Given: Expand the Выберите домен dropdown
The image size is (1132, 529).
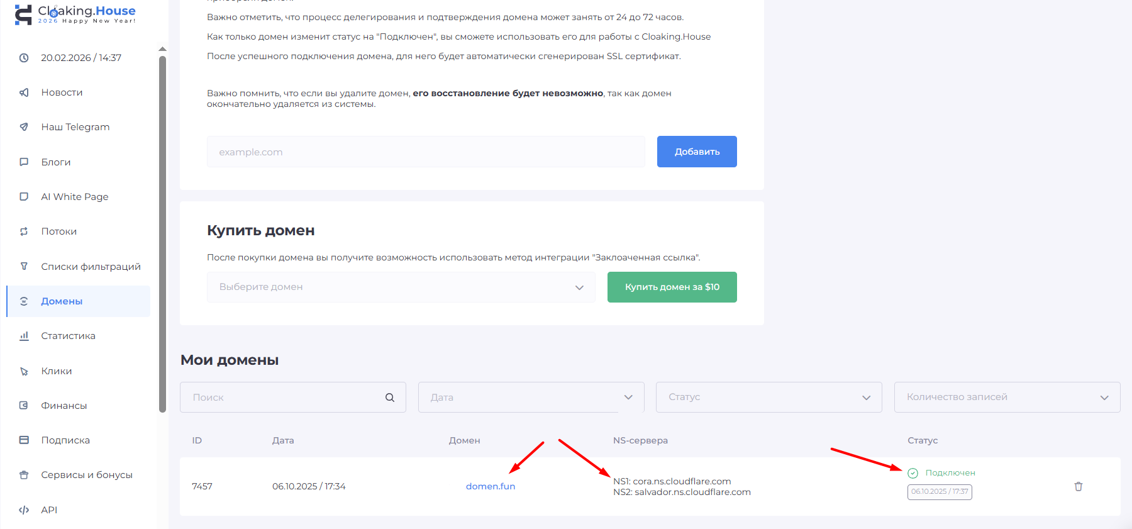Looking at the screenshot, I should (401, 287).
